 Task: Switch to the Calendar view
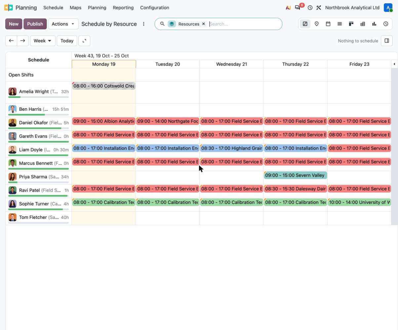328,24
